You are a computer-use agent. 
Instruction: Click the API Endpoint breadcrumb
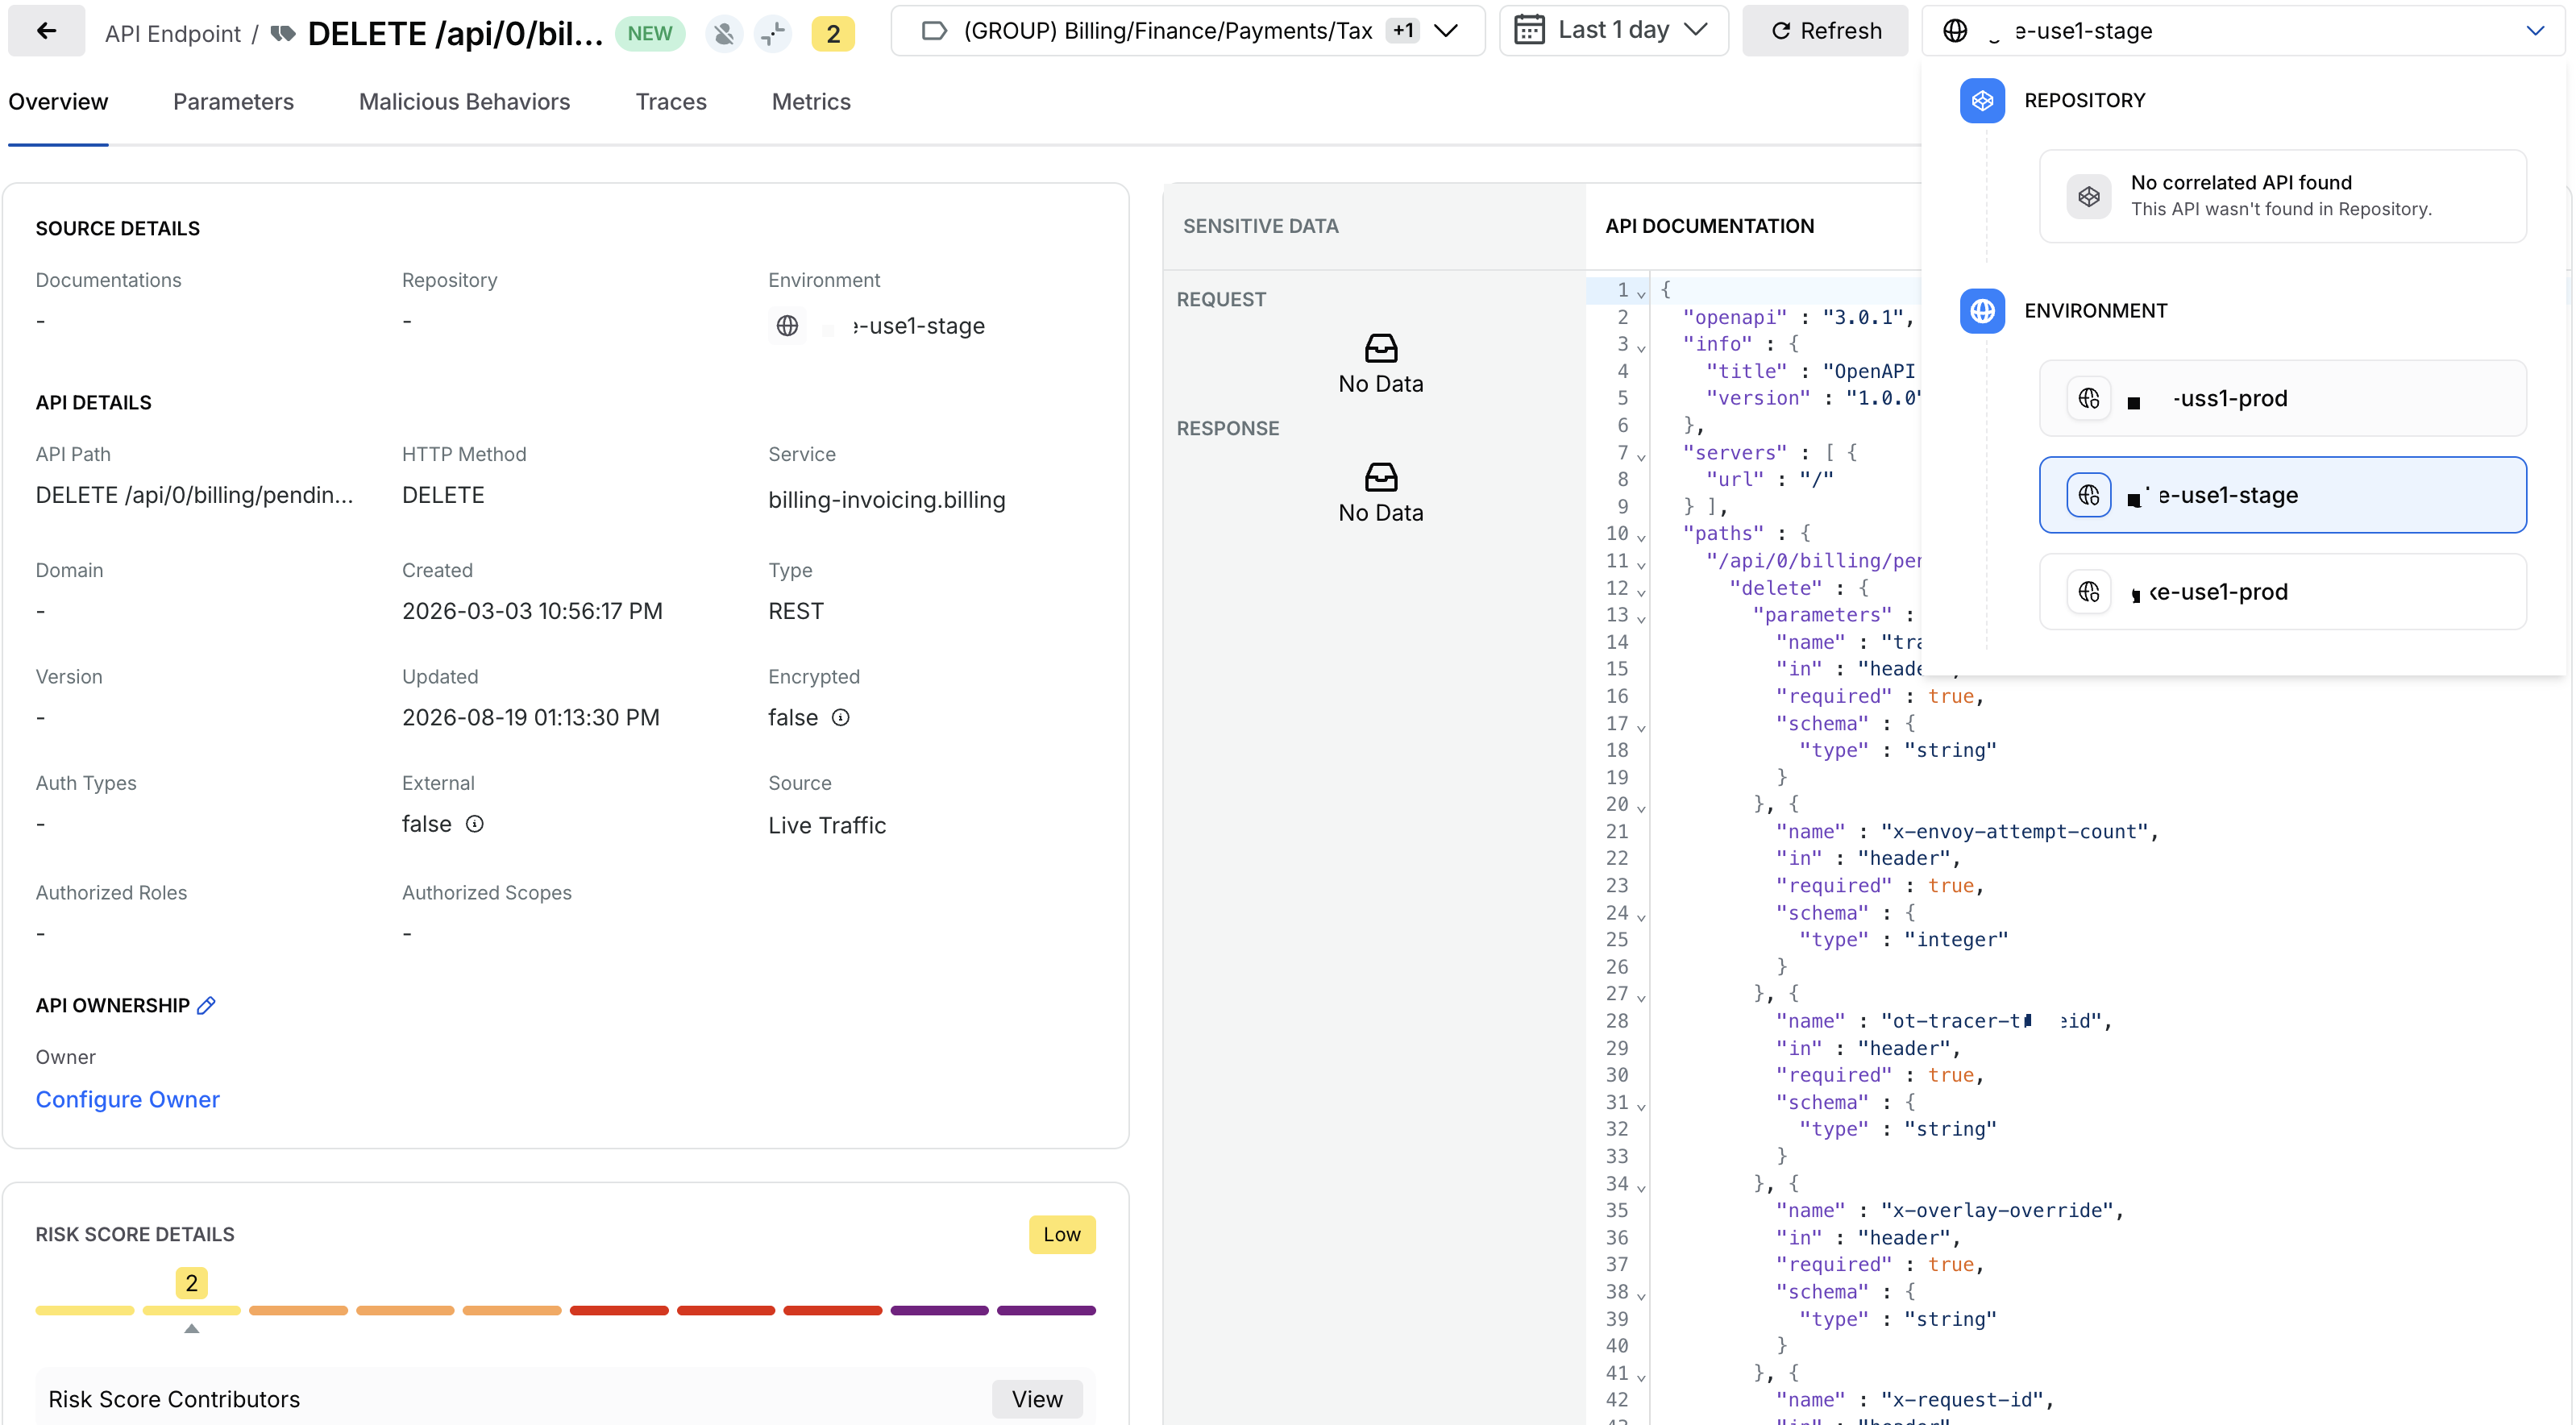(172, 34)
